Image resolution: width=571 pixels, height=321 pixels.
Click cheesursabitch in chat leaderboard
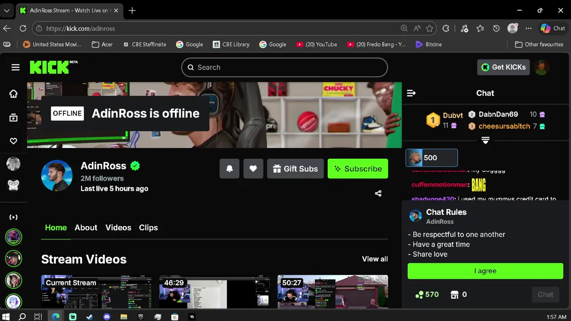504,126
